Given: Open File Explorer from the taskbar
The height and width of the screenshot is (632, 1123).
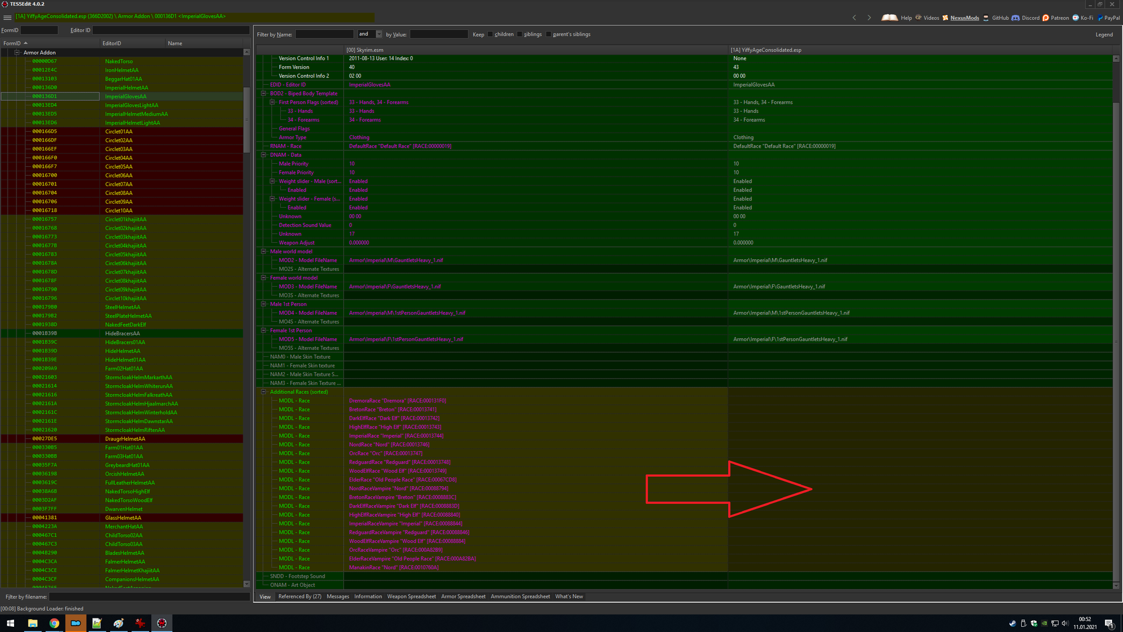Looking at the screenshot, I should [32, 623].
